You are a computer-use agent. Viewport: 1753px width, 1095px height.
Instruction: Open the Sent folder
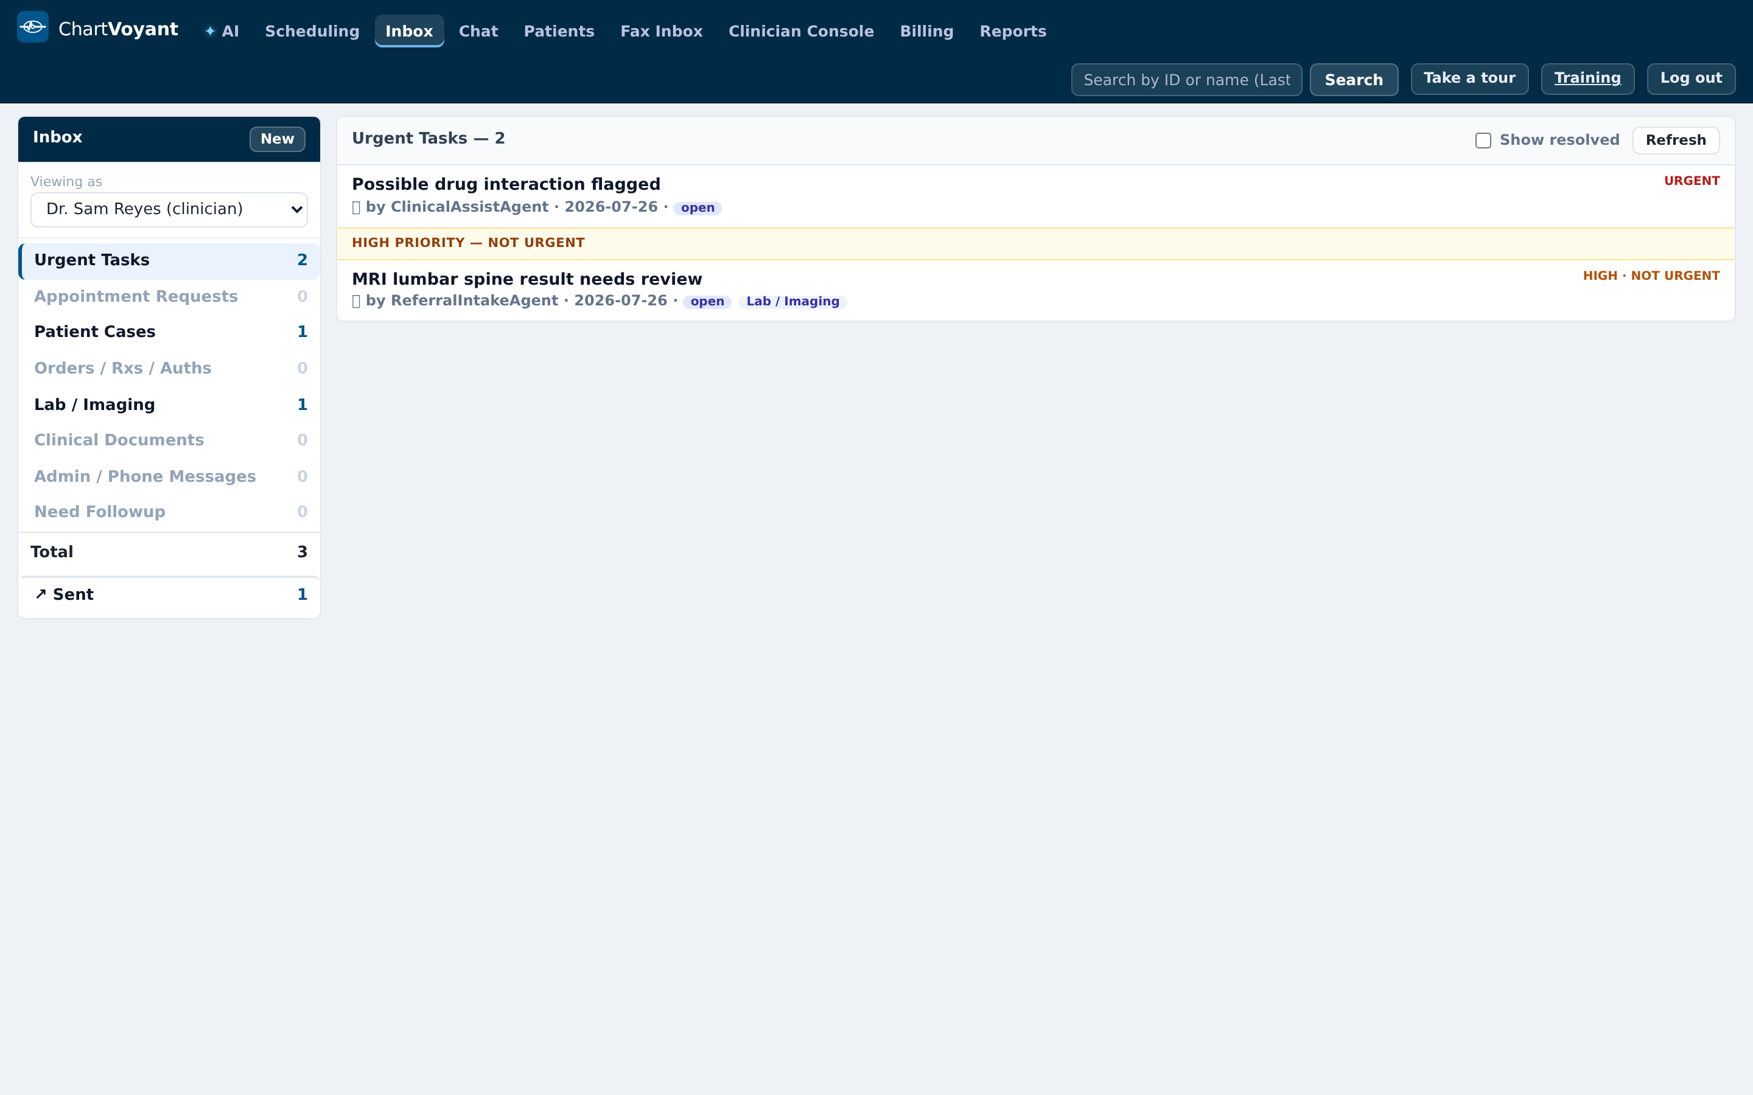point(169,596)
